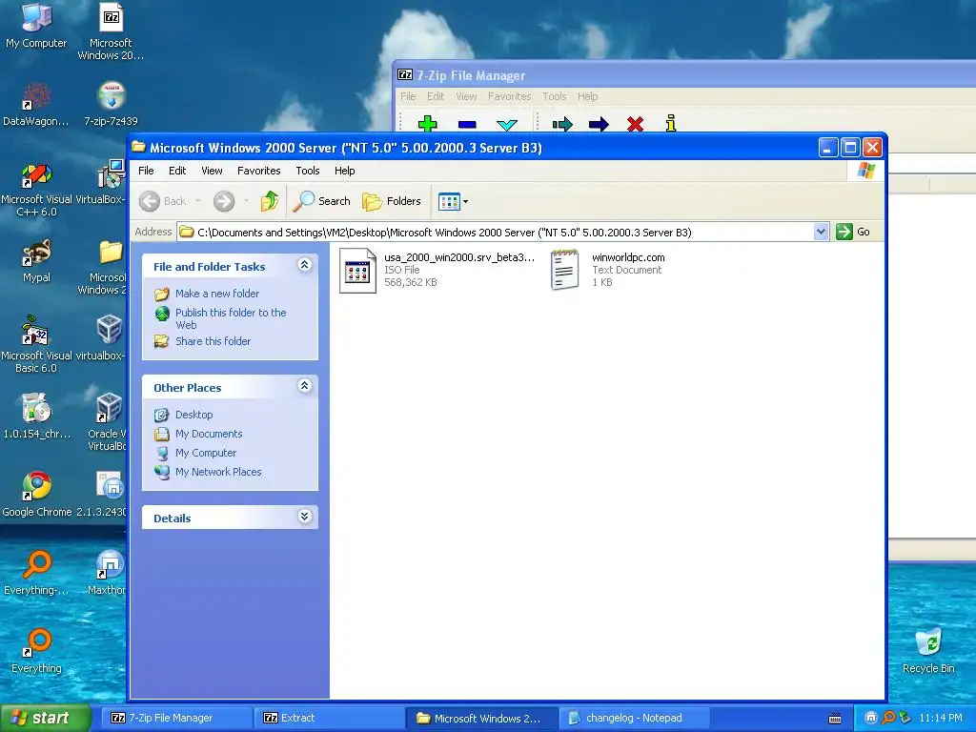Click the Start button
This screenshot has height=732, width=976.
coord(45,718)
